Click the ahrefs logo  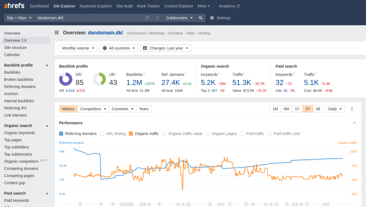click(14, 5)
